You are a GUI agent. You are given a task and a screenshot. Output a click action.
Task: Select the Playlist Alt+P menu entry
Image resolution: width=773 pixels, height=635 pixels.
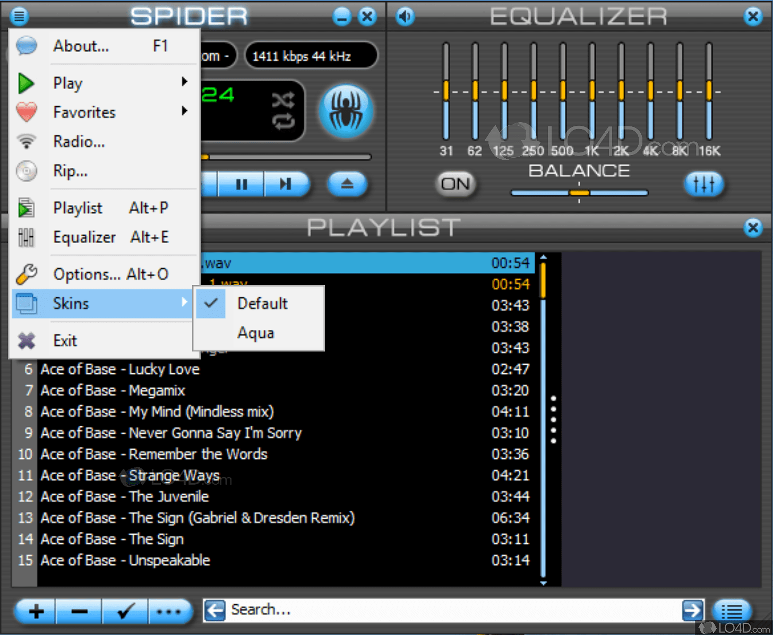(104, 208)
